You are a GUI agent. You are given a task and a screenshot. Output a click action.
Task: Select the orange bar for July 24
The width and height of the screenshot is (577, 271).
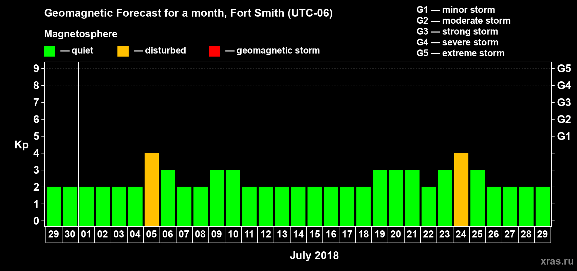pos(461,189)
